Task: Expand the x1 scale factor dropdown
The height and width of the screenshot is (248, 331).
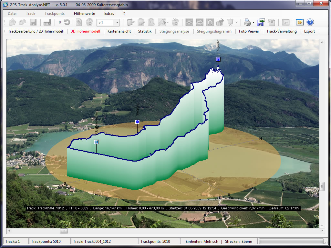Action: [x=117, y=23]
